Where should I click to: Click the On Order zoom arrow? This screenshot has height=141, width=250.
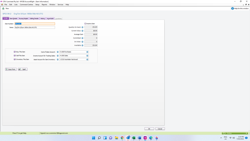pos(83,42)
